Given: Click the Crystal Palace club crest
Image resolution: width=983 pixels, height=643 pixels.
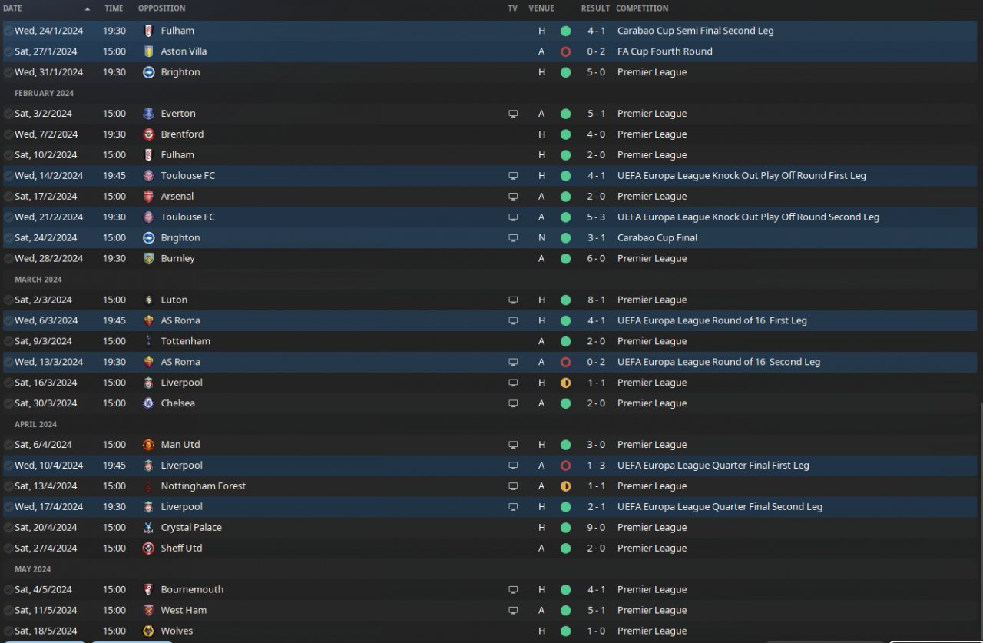Looking at the screenshot, I should coord(148,528).
